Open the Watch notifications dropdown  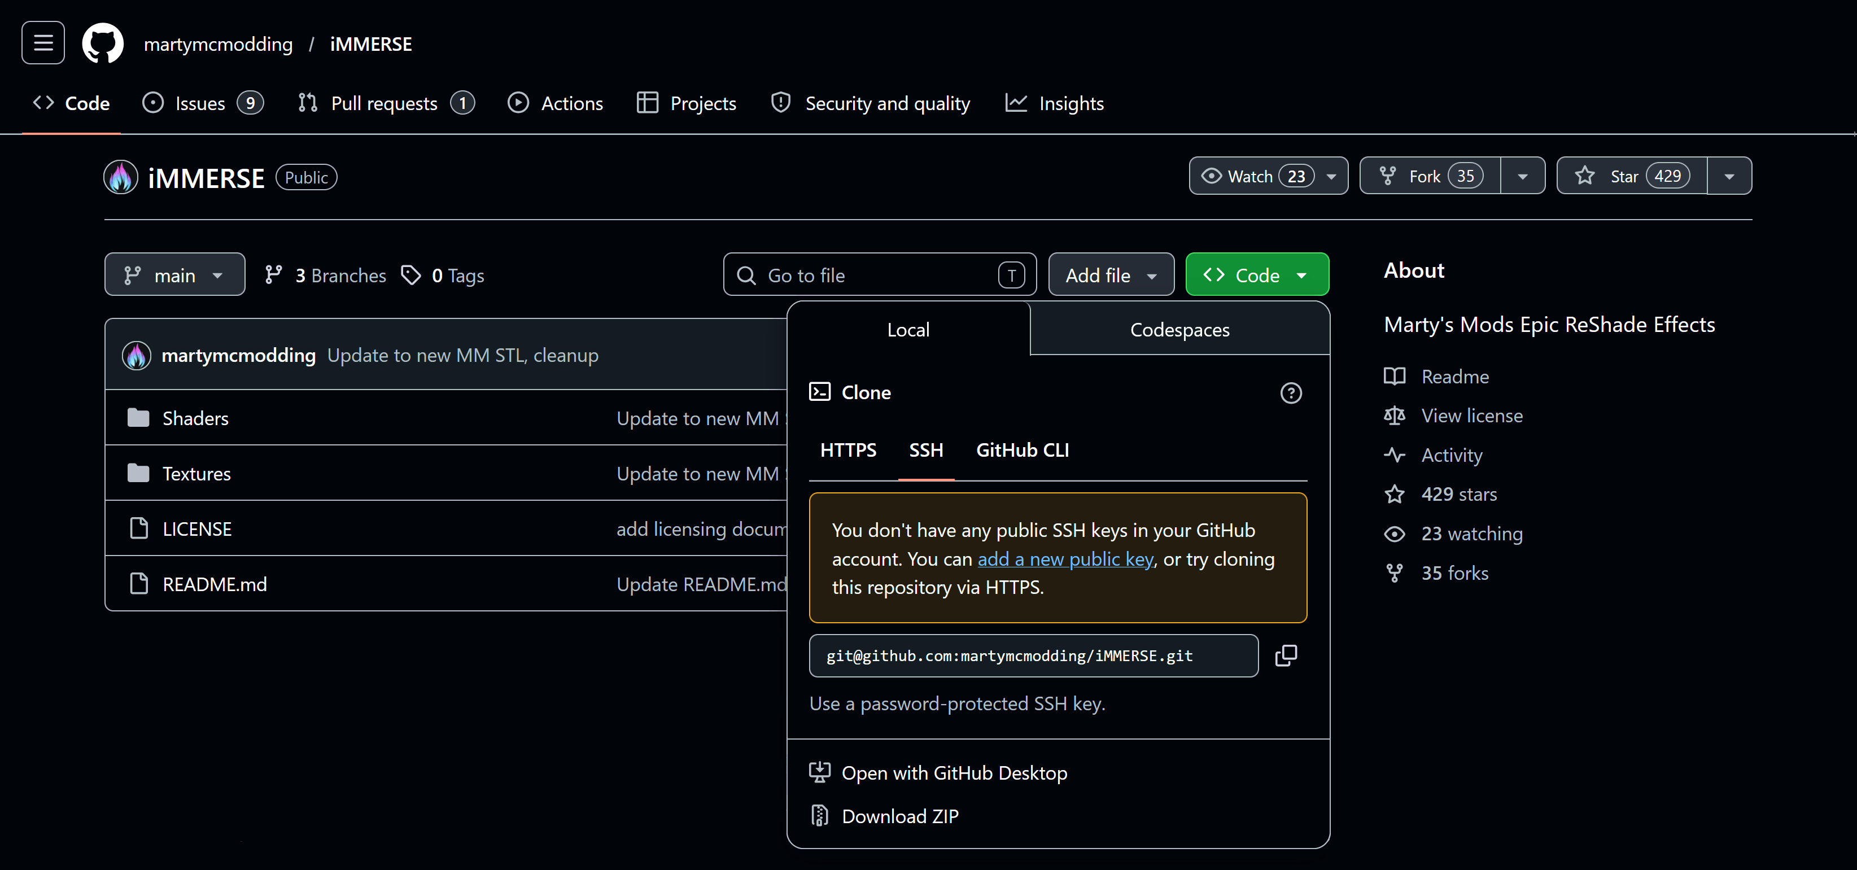1268,176
